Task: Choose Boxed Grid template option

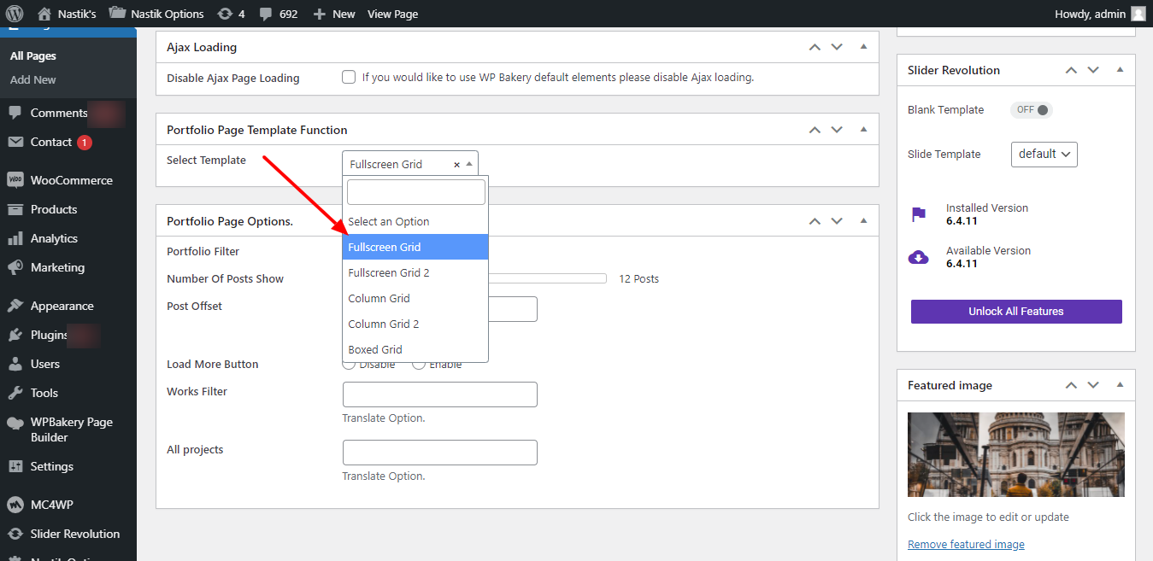Action: coord(375,349)
